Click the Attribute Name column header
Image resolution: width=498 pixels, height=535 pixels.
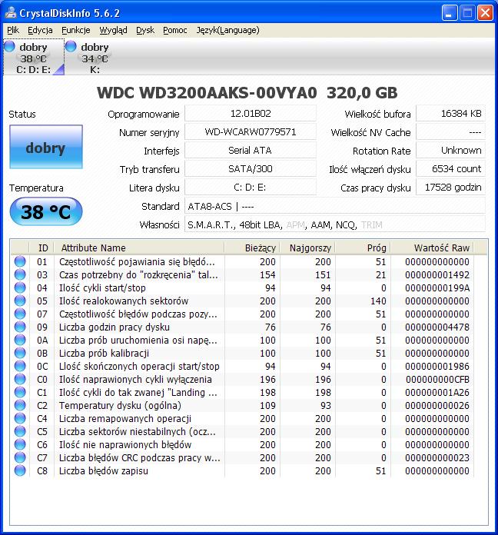[139, 248]
